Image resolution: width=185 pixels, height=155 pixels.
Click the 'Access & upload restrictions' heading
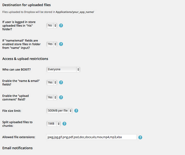click(25, 59)
